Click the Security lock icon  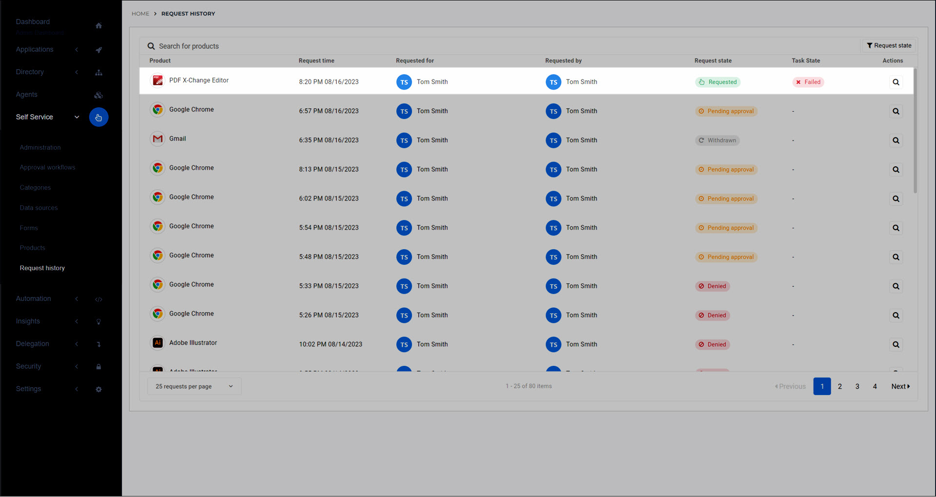98,367
